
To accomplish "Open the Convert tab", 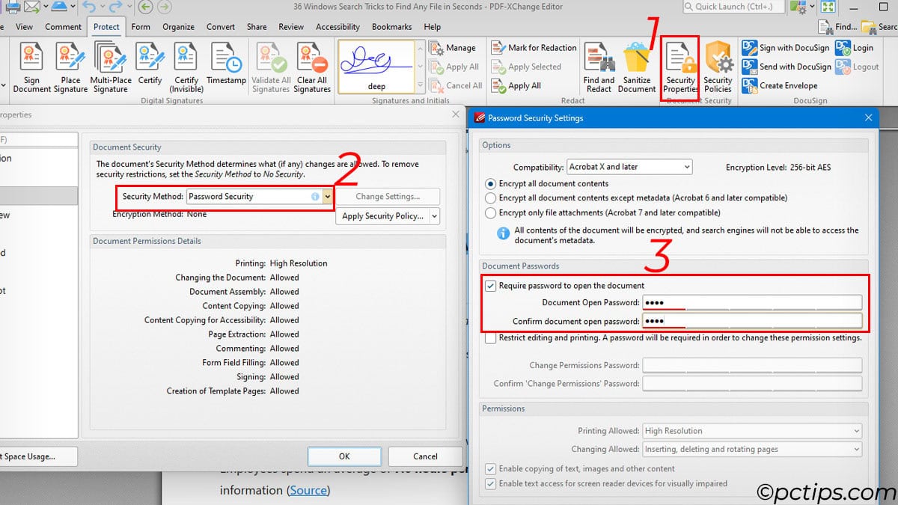I will point(221,27).
